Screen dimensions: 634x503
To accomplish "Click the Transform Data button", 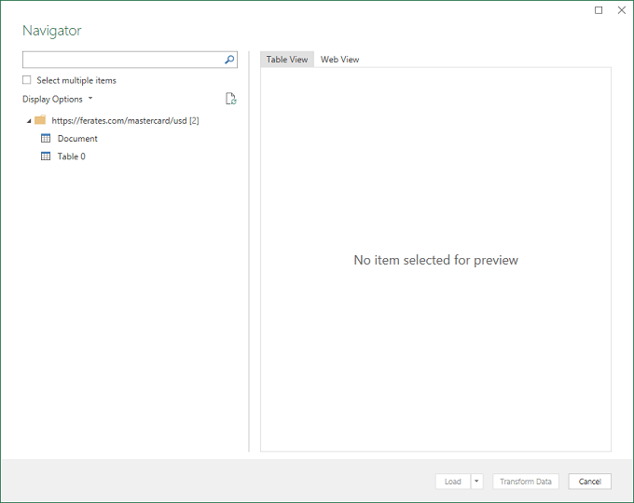I will [526, 482].
